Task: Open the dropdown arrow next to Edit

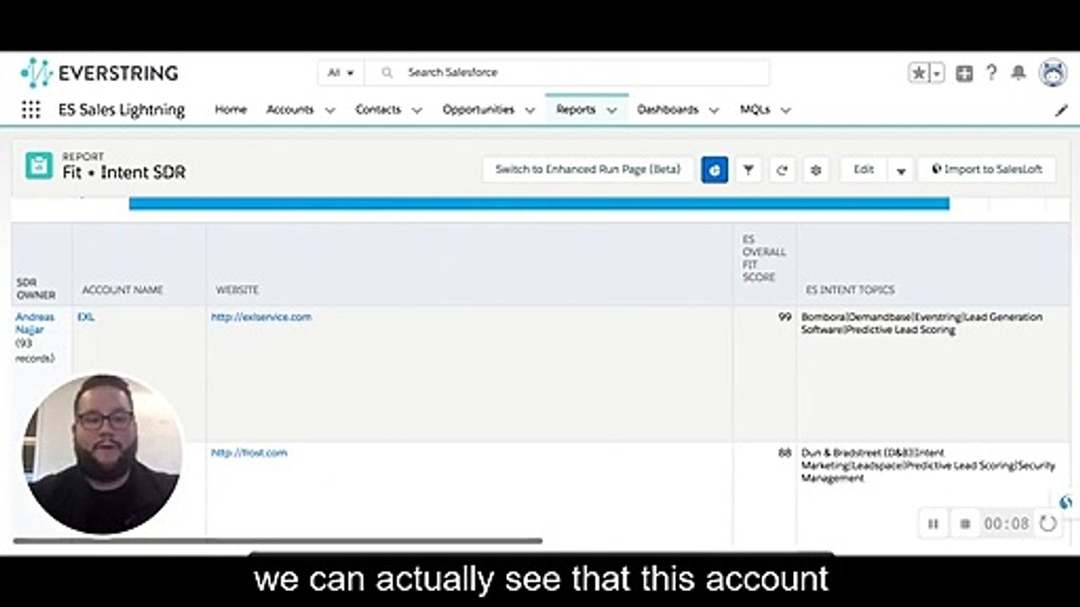Action: click(901, 170)
